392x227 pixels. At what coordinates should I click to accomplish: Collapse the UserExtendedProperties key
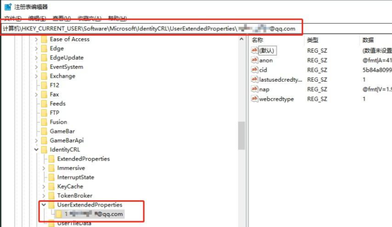pos(44,205)
